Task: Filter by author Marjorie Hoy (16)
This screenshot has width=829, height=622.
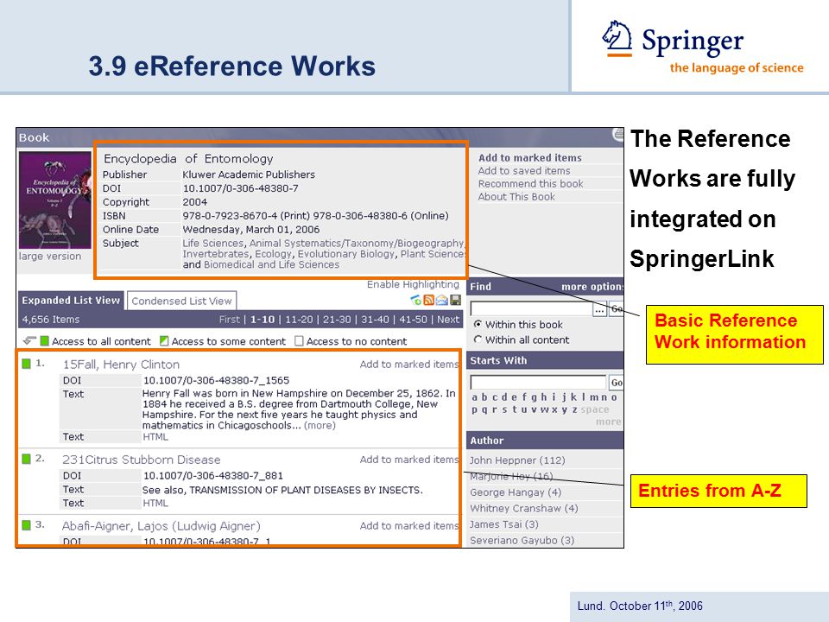Action: coord(511,477)
